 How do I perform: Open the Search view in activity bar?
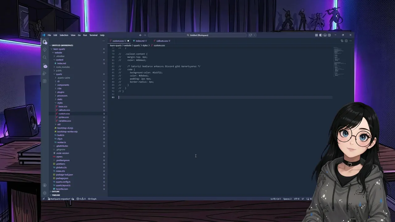click(x=45, y=57)
